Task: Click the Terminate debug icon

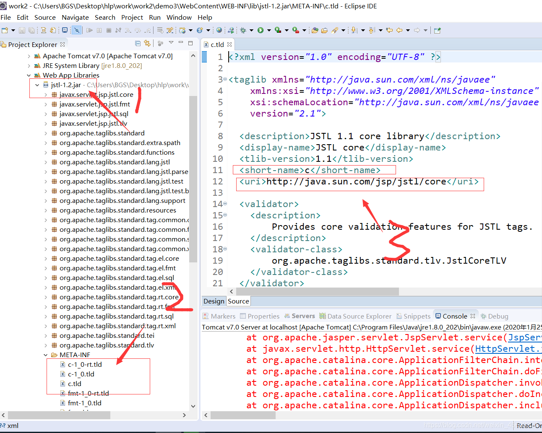Action: coord(109,30)
